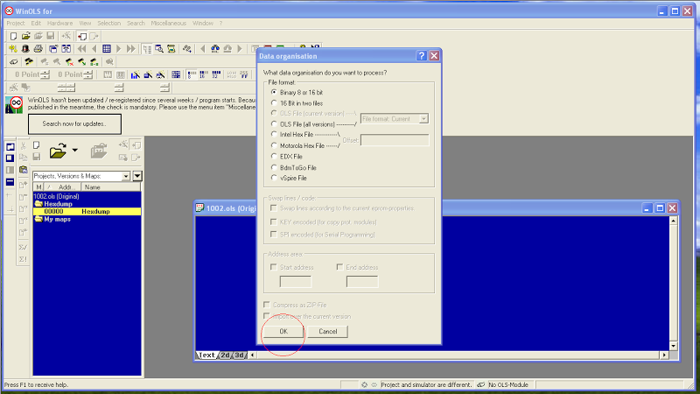Collapse the Hexdump folder in the project tree

[38, 204]
